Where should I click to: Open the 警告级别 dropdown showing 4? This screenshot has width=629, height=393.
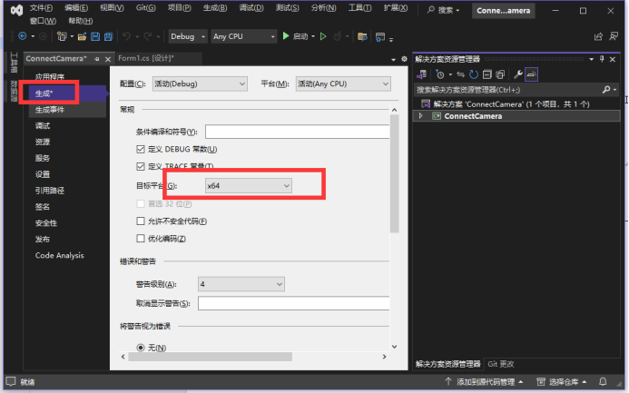(241, 284)
